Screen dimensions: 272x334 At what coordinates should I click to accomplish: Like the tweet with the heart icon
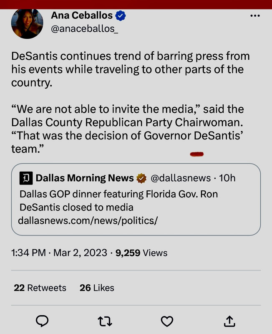pos(167,321)
